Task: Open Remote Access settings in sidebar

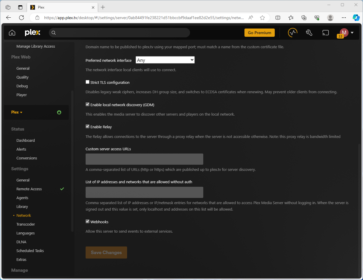Action: [x=29, y=189]
